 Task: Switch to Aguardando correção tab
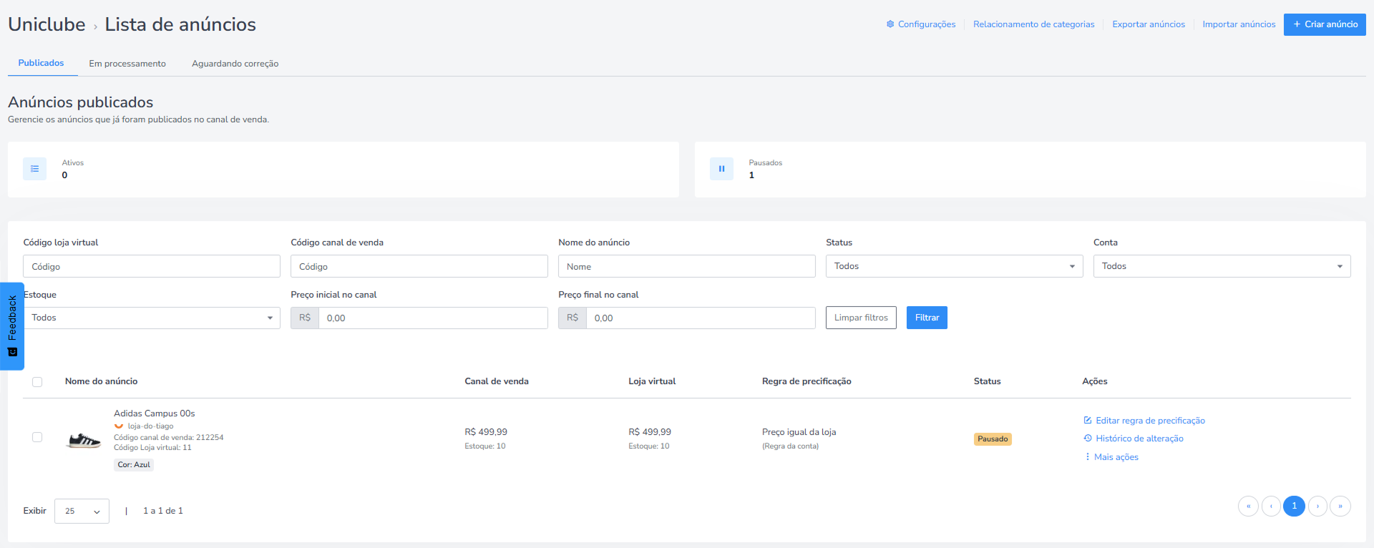235,64
